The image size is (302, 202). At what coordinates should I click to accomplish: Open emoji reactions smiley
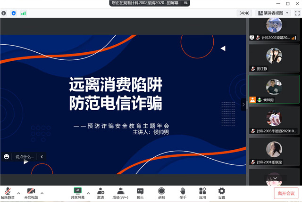(x=6, y=157)
